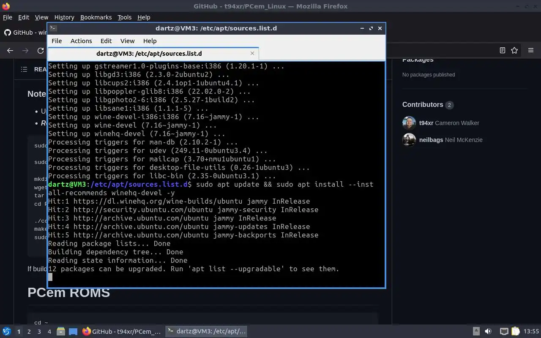Open Firefox Edit menu
The height and width of the screenshot is (338, 541).
tap(24, 17)
